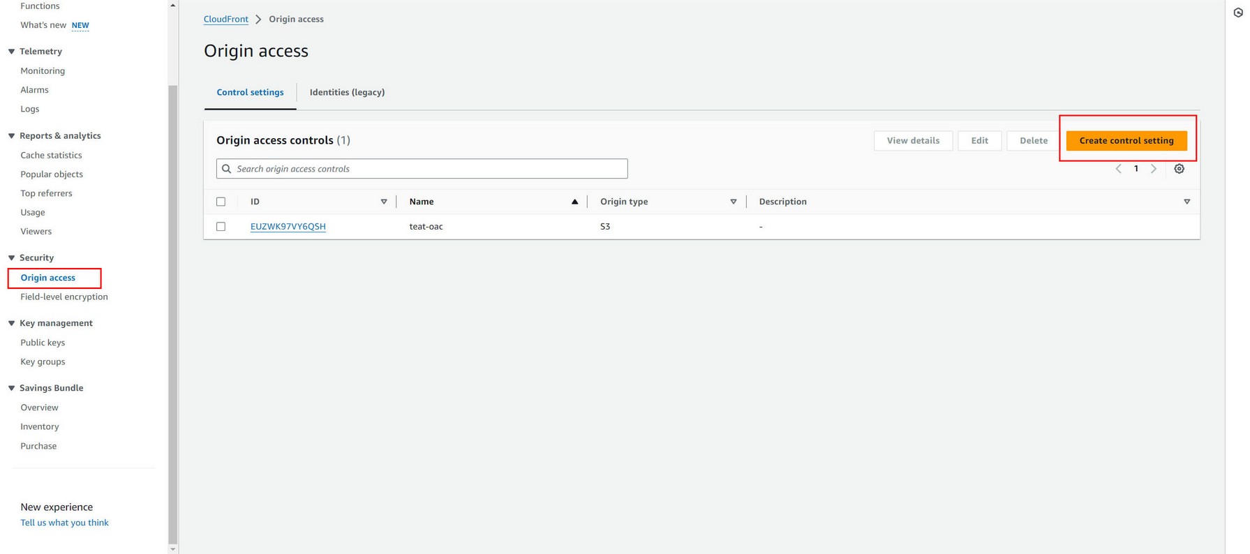This screenshot has height=554, width=1250.
Task: Open table preferences gear icon
Action: pos(1179,169)
